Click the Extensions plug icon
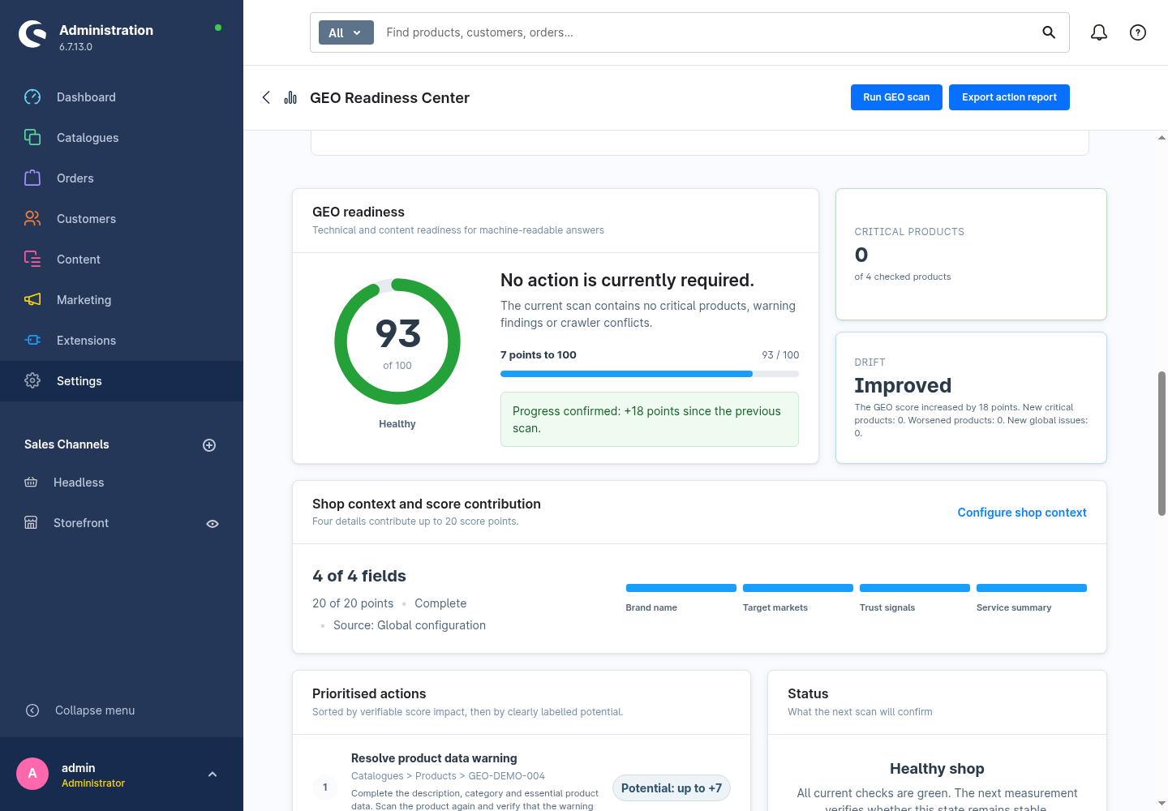 click(x=32, y=341)
